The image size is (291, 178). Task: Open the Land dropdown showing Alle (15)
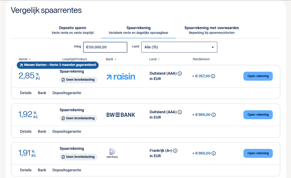pyautogui.click(x=179, y=47)
